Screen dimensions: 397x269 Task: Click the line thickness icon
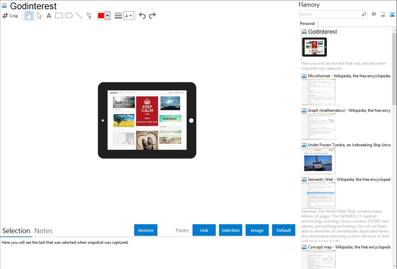(118, 16)
